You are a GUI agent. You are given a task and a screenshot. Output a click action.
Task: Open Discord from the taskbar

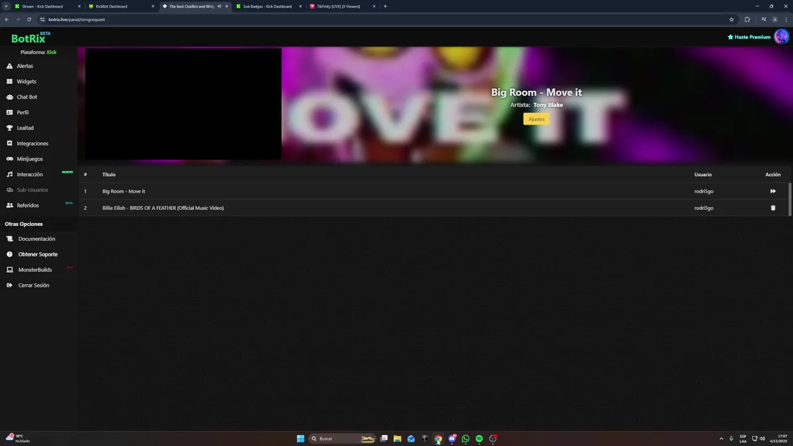(452, 439)
